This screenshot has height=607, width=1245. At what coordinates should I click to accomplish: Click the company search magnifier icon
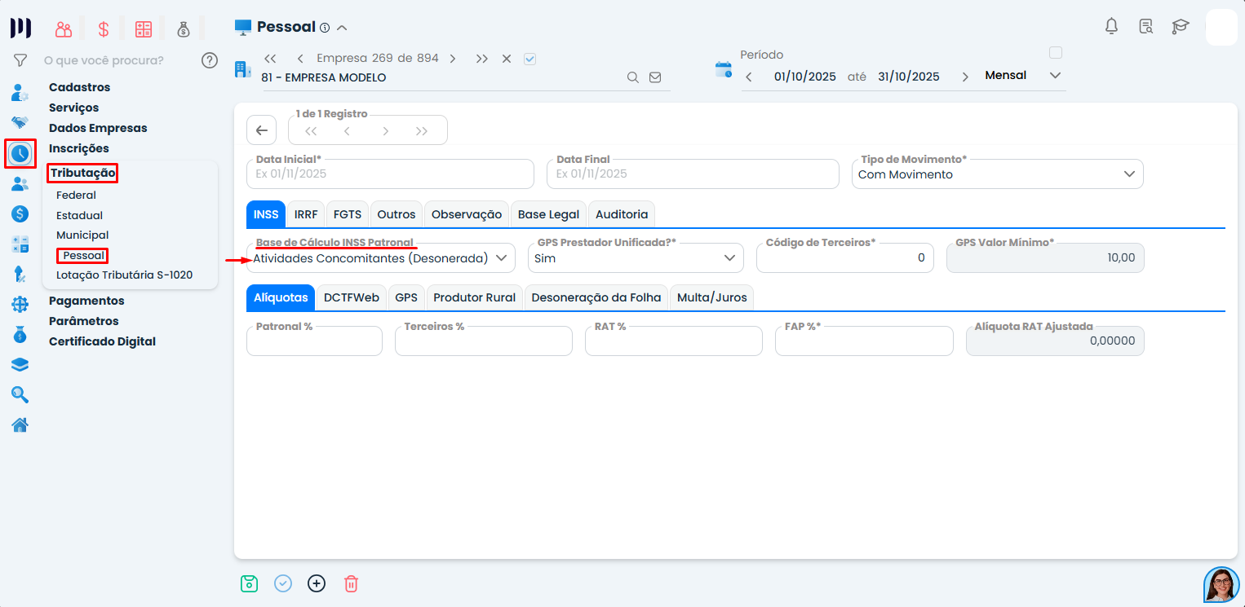click(x=632, y=77)
